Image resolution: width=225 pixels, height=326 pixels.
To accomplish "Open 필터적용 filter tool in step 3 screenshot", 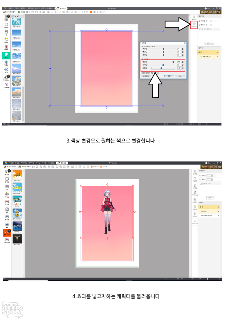I will click(194, 18).
